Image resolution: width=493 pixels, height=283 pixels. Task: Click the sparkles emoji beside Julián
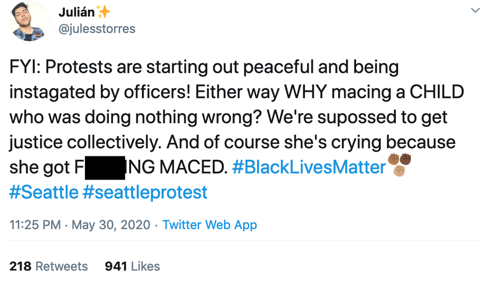pos(105,12)
